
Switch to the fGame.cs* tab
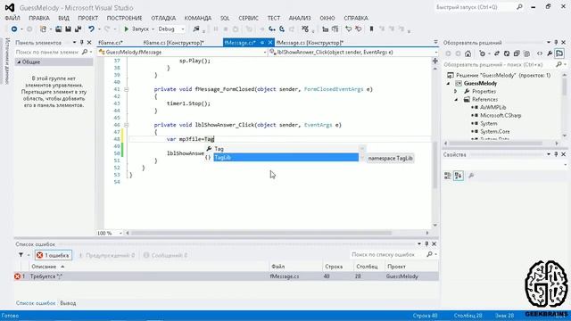coord(111,43)
